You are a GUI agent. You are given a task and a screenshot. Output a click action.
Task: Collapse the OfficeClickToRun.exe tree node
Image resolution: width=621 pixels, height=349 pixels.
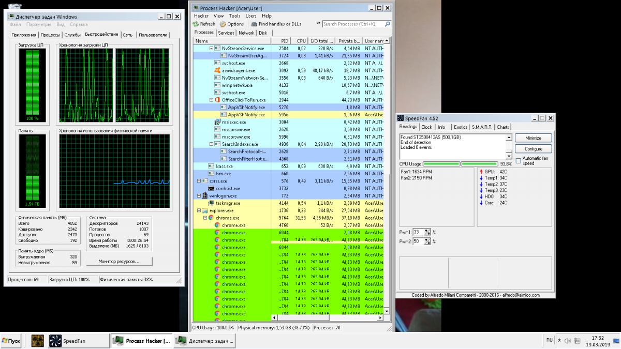pyautogui.click(x=211, y=100)
